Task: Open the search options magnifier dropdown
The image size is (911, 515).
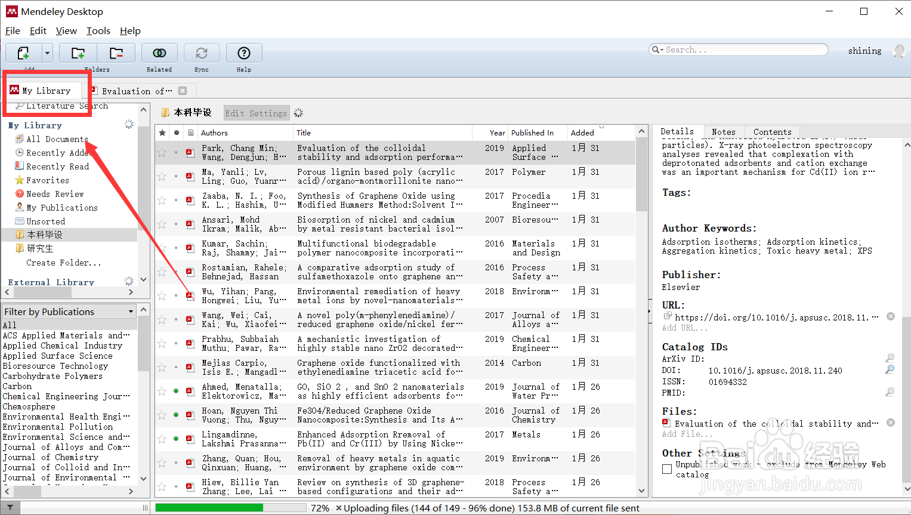Action: point(657,50)
